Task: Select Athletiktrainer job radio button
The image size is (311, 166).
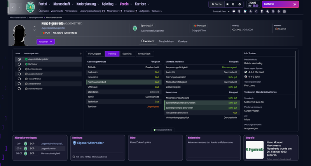Action: pyautogui.click(x=19, y=84)
